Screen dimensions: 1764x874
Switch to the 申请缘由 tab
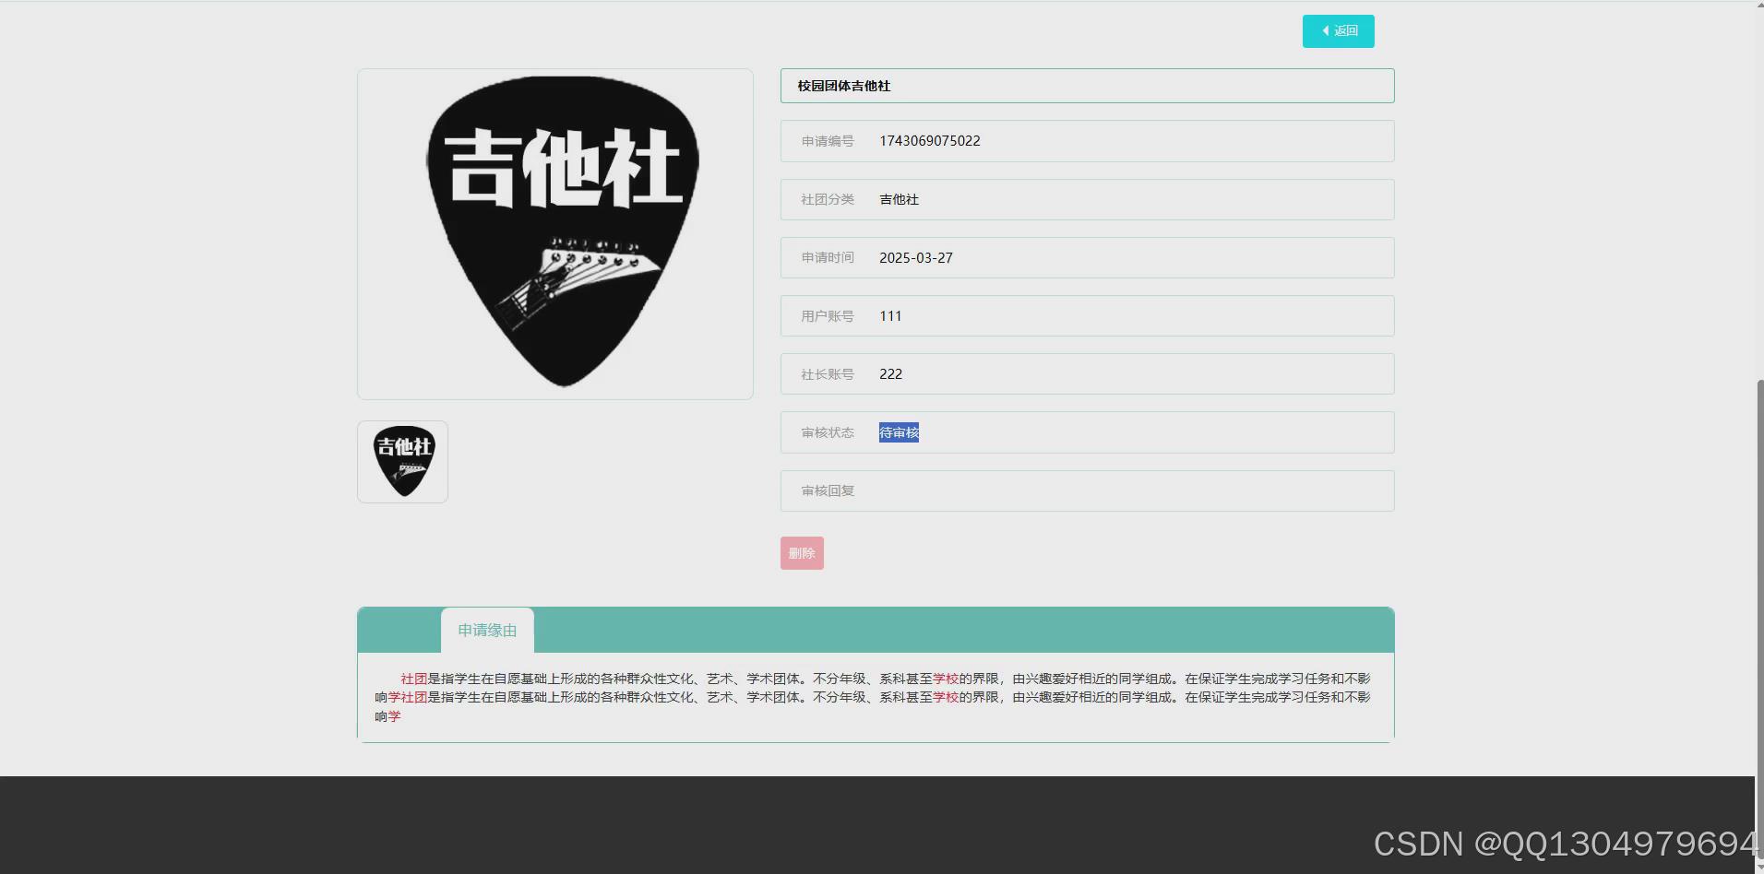pos(487,630)
